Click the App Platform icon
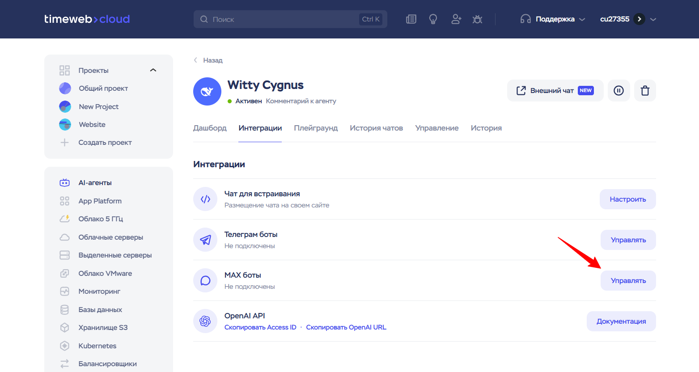699x372 pixels. click(x=64, y=201)
